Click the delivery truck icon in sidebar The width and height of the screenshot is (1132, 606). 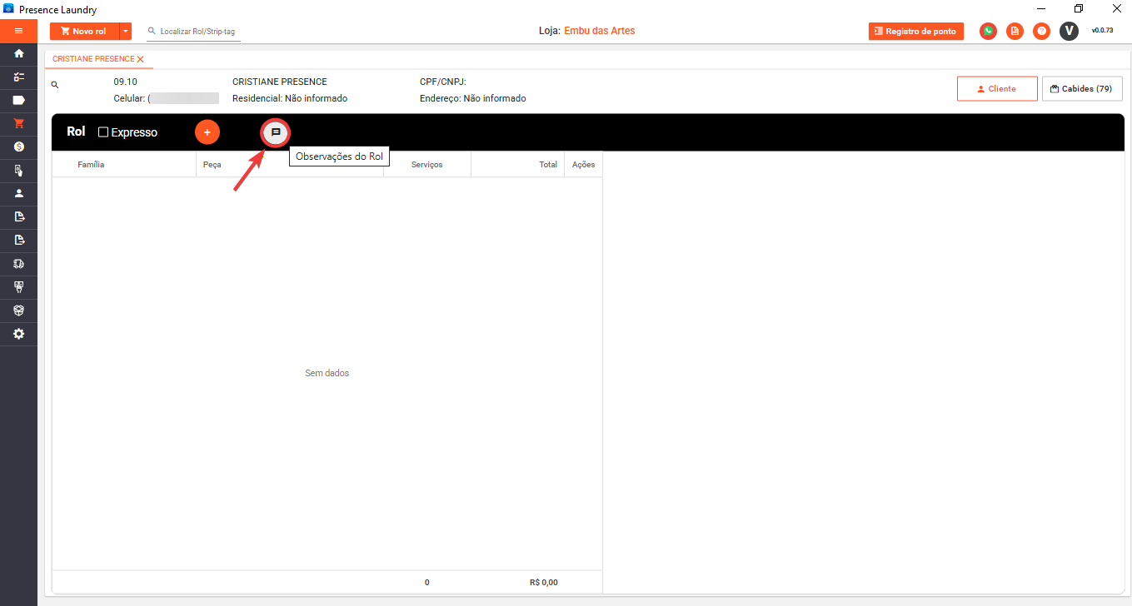click(x=18, y=263)
